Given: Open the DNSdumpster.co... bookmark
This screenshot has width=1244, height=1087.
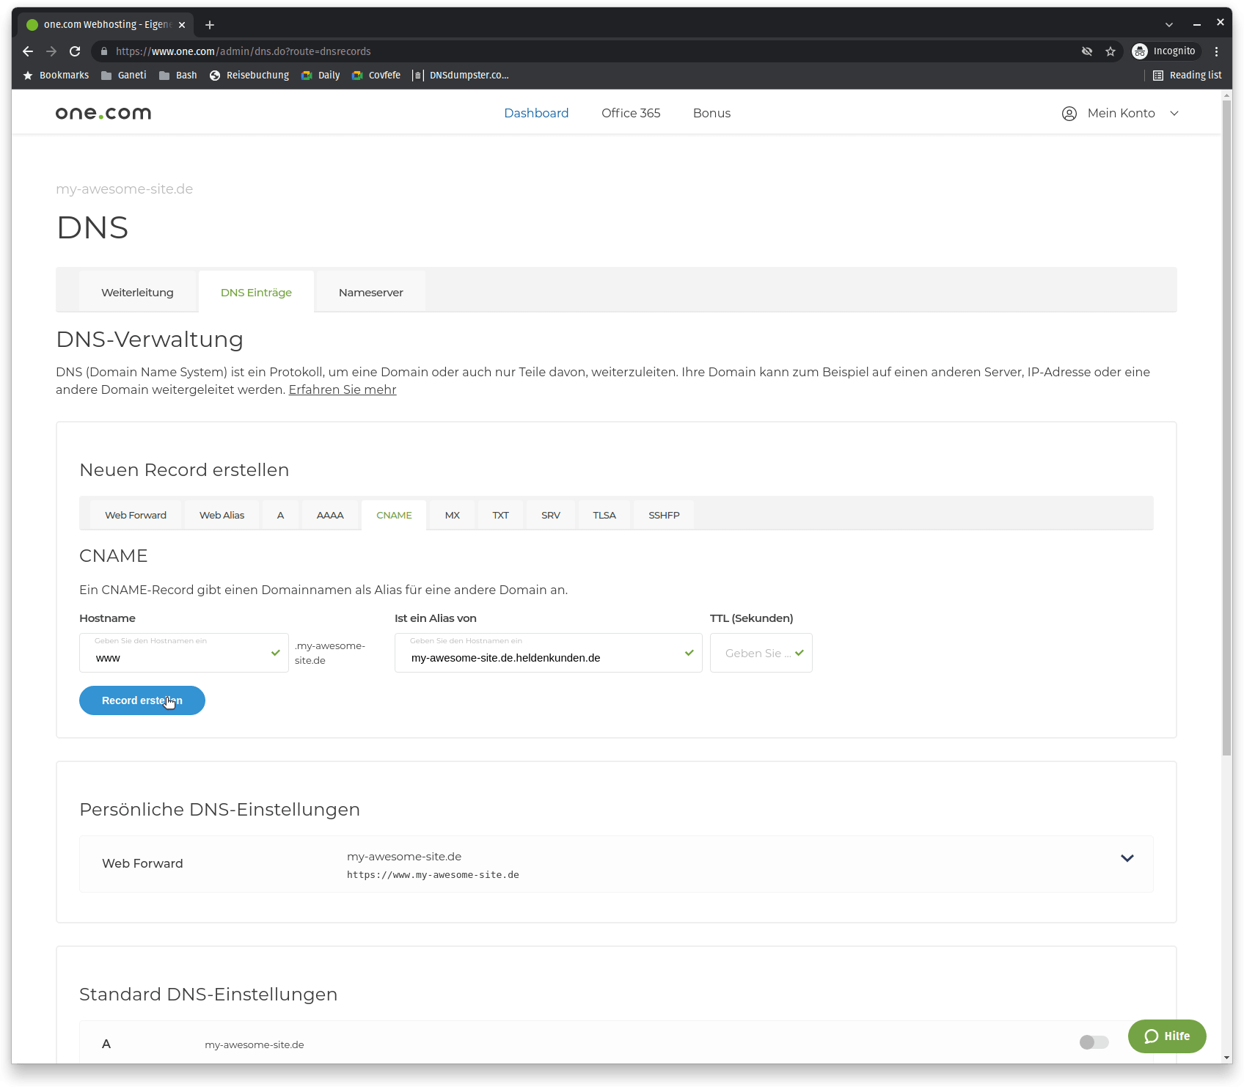Looking at the screenshot, I should [461, 76].
